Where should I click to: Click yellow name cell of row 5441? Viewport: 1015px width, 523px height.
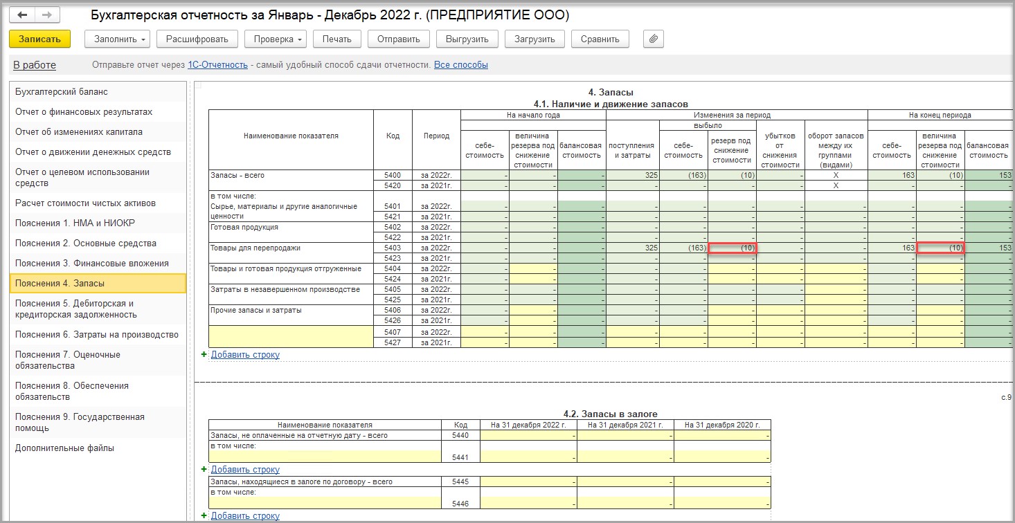click(325, 457)
